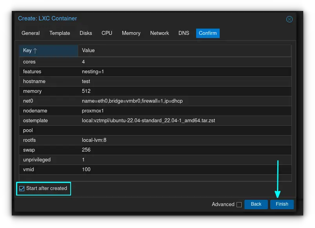
Task: Open the CPU tab
Action: point(107,33)
